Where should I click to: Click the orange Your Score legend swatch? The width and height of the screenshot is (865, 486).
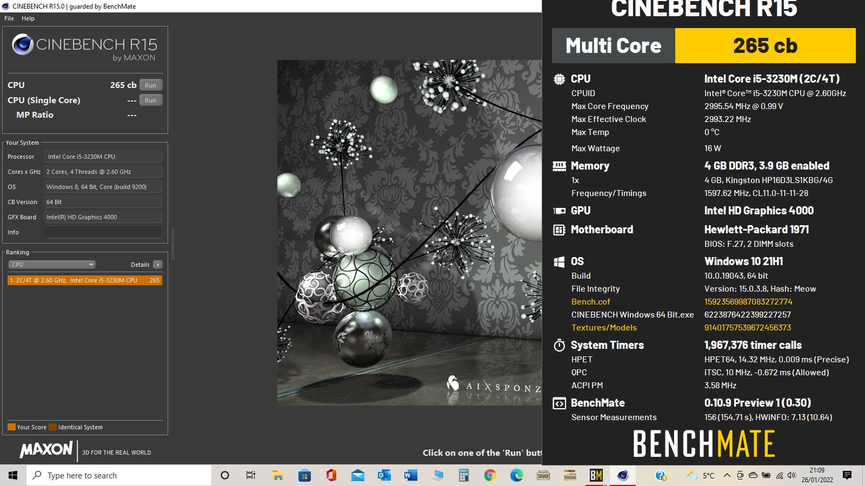coord(11,427)
